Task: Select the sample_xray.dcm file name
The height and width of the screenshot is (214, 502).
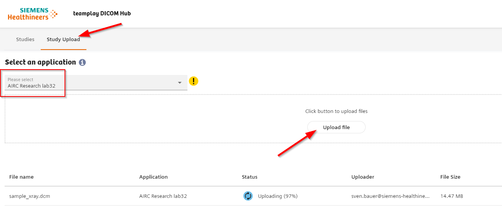Action: pos(30,196)
